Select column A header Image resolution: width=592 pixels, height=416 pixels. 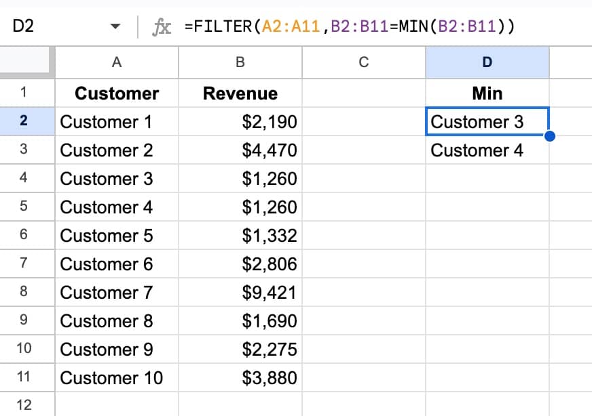coord(117,62)
